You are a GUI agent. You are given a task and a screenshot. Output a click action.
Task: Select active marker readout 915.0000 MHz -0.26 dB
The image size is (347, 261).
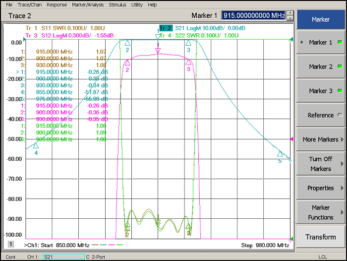pos(62,72)
